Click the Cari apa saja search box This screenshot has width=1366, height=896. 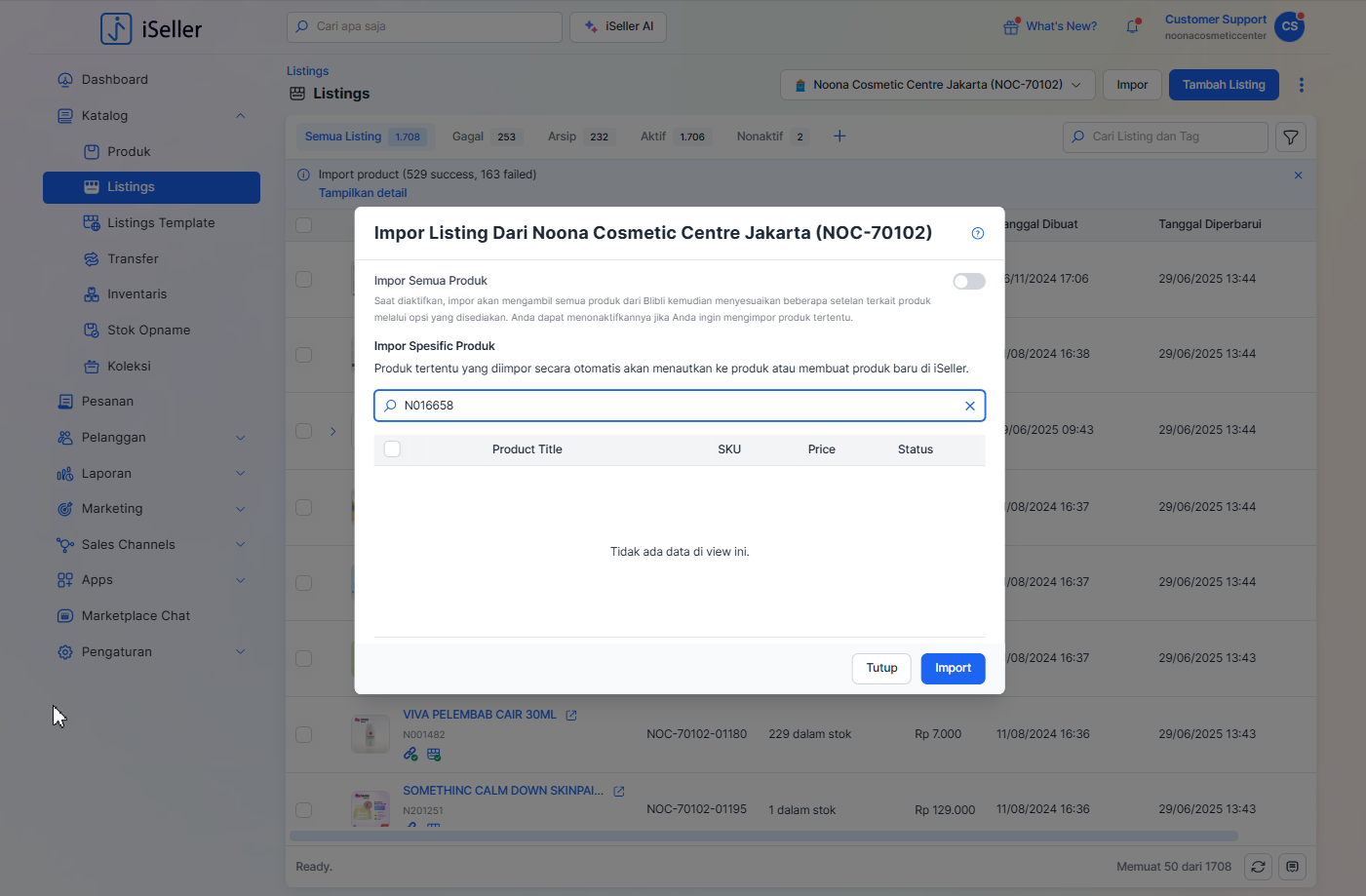tap(424, 27)
